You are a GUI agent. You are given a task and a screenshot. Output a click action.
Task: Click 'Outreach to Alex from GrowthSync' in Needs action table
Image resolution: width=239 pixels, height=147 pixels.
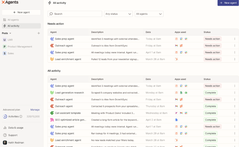click(x=109, y=46)
